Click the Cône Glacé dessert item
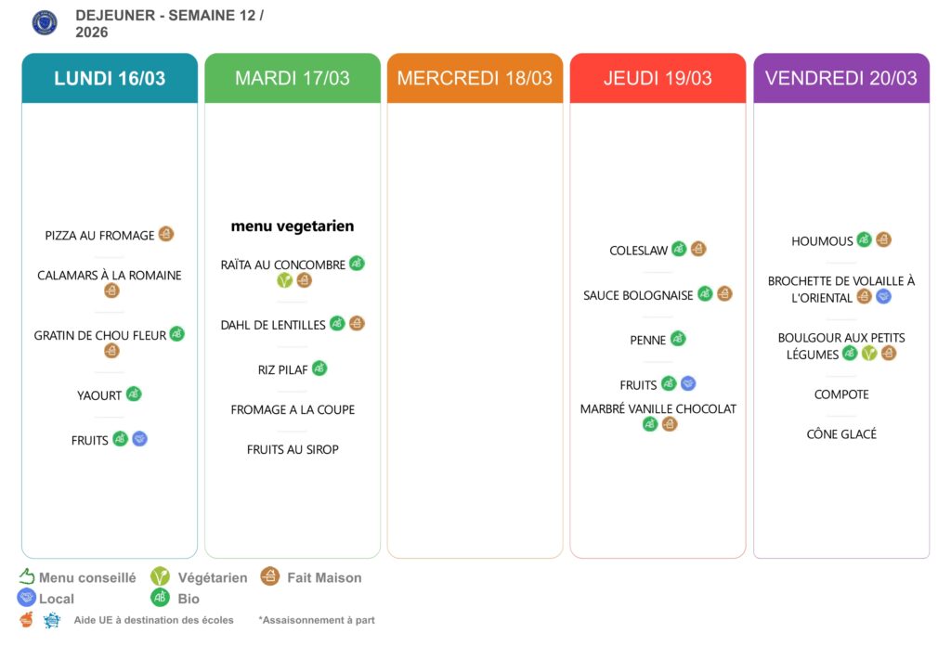This screenshot has width=951, height=672. pyautogui.click(x=841, y=434)
